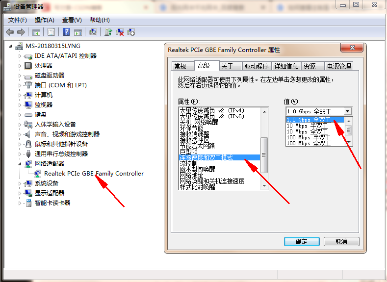Select 100 Mbps 半双工 option
Viewport: 387px width, 282px height.
pyautogui.click(x=315, y=137)
